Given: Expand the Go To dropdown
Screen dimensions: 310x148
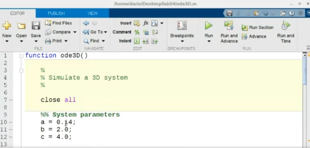Looking at the screenshot, I should pyautogui.click(x=105, y=32).
